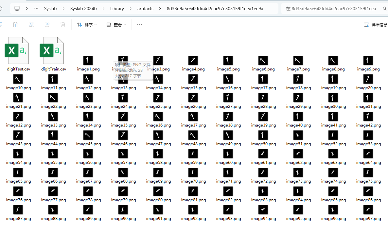Select image40.png thumbnail
The width and height of the screenshot is (388, 236).
click(298, 116)
